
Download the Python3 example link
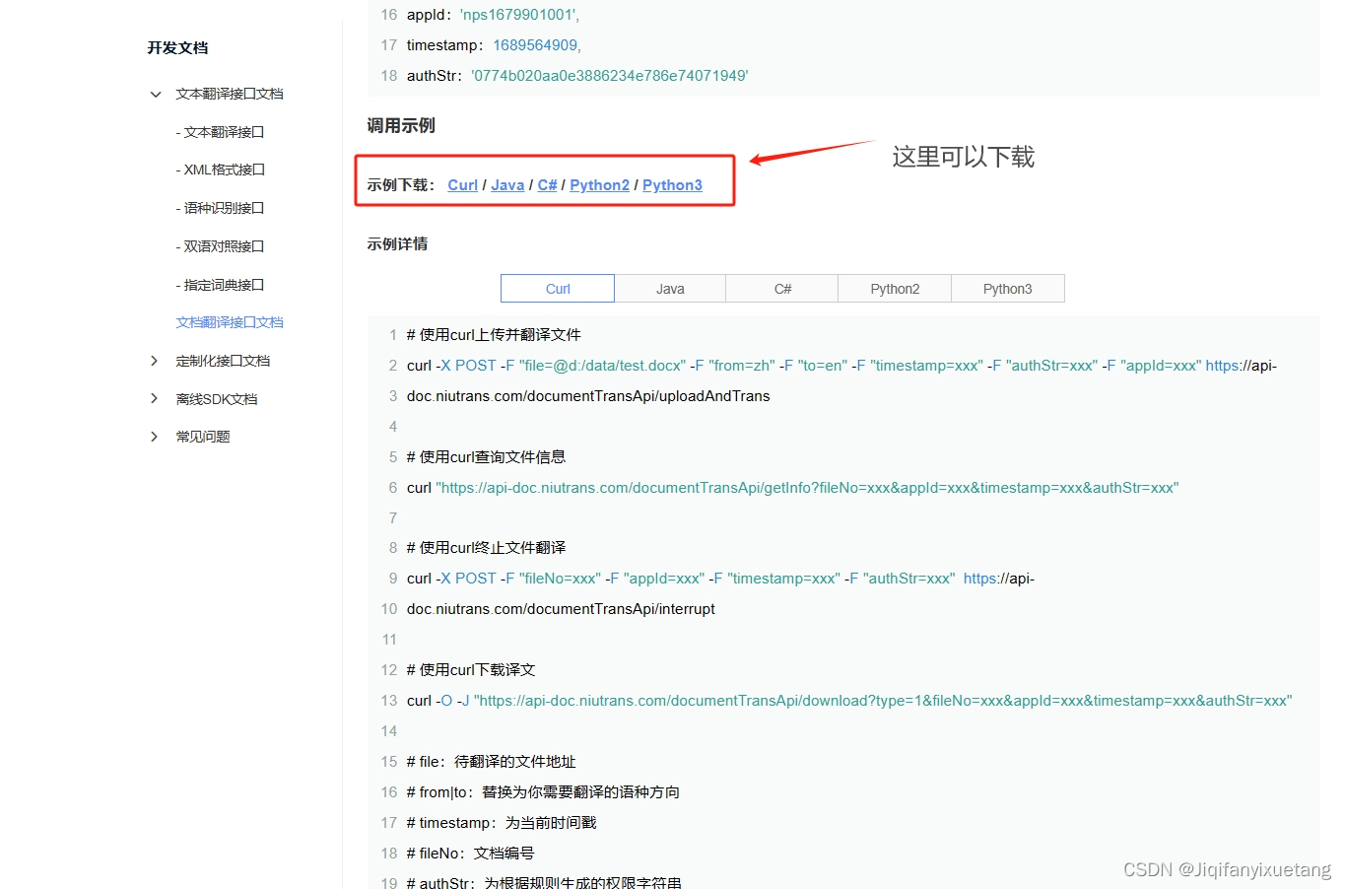coord(672,185)
